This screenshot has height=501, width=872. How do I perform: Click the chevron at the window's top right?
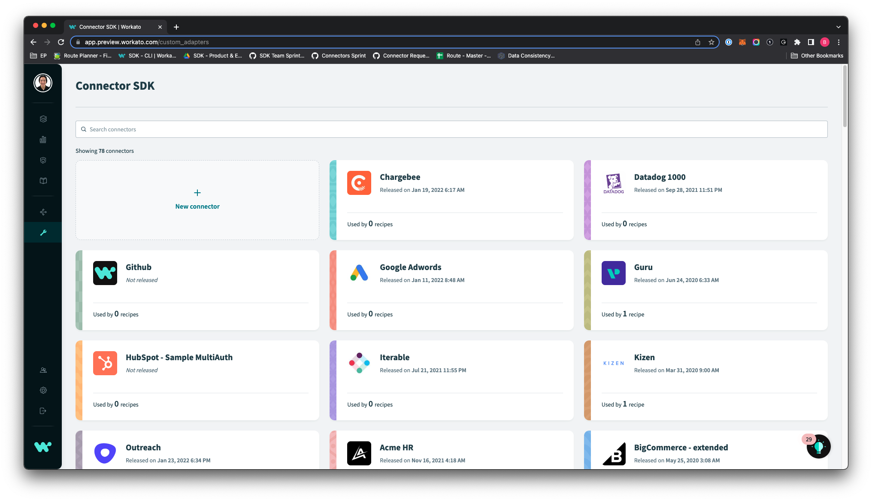[x=839, y=27]
